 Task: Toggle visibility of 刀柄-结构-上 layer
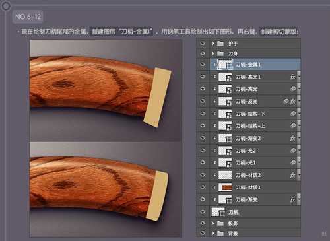(x=203, y=125)
